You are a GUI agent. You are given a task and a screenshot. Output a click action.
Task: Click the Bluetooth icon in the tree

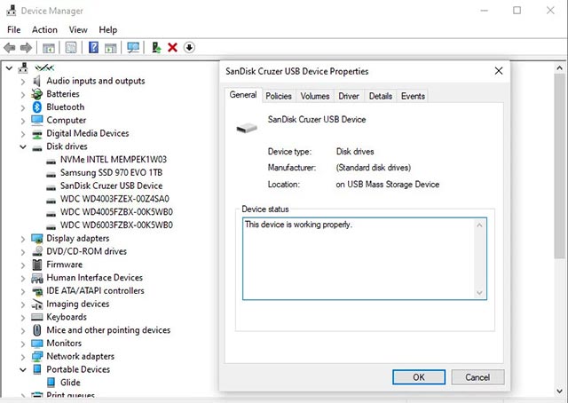tap(37, 107)
